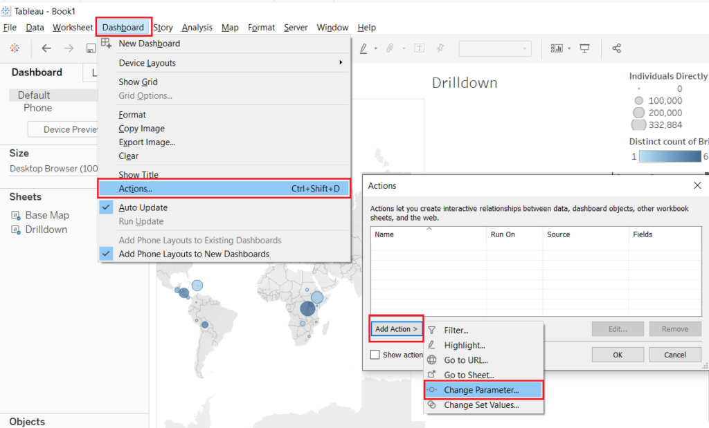The height and width of the screenshot is (428, 709).
Task: Open the Show/Hide Cards dropdown arrow
Action: tap(569, 48)
